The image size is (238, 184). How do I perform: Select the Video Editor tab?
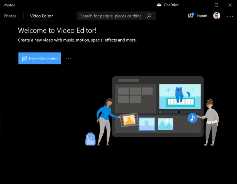click(41, 16)
